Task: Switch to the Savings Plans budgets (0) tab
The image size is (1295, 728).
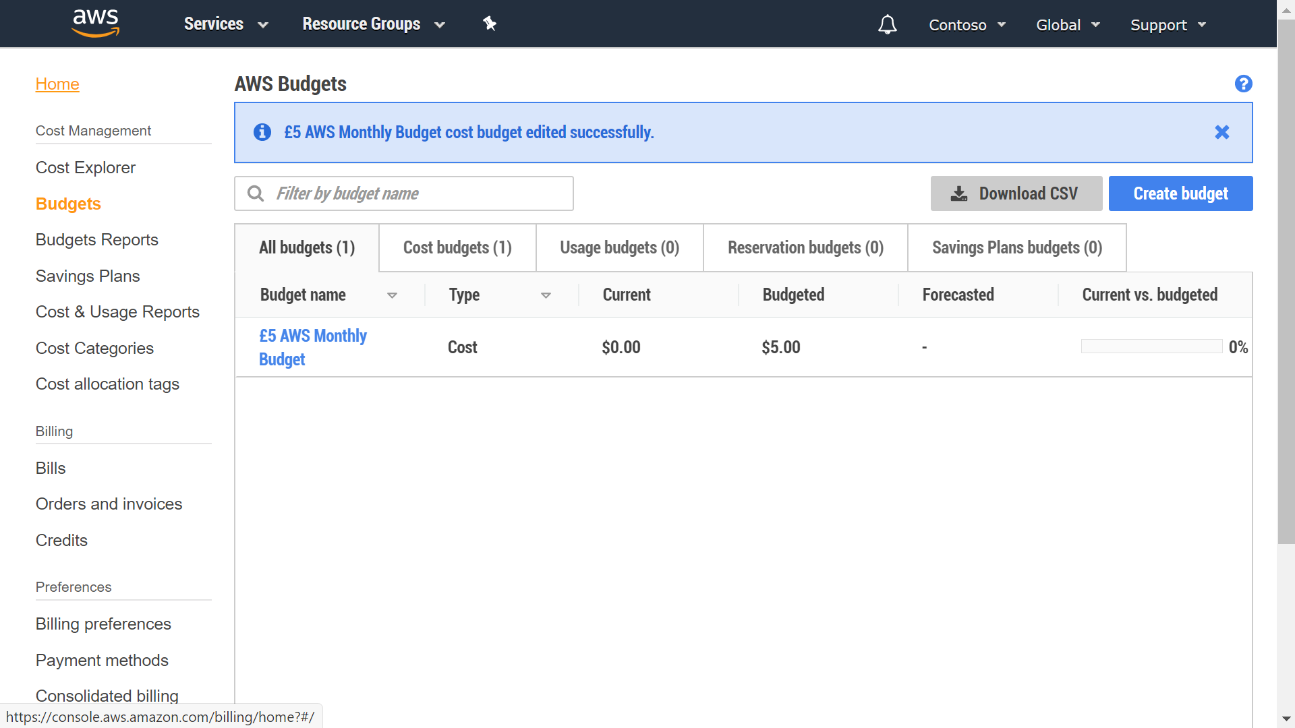Action: point(1017,247)
